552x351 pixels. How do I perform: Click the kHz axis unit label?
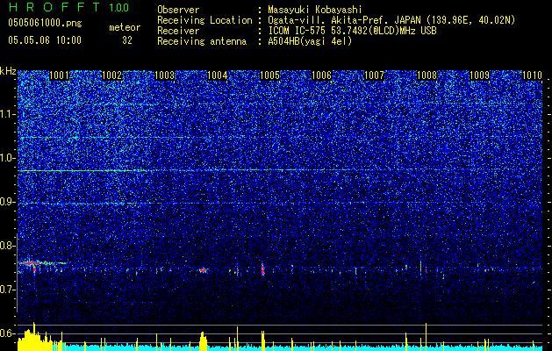[8, 71]
